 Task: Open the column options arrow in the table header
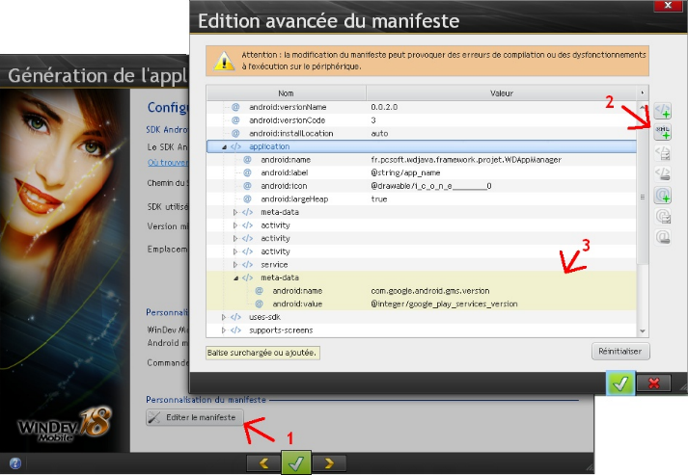643,92
